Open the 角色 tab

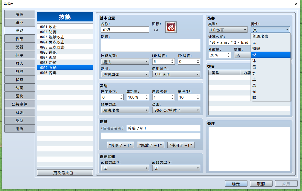click(x=19, y=14)
